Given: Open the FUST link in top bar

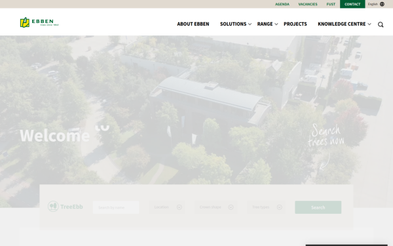Looking at the screenshot, I should point(331,5).
